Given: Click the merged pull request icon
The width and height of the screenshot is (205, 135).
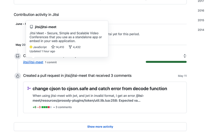Looking at the screenshot, I should (29, 88).
